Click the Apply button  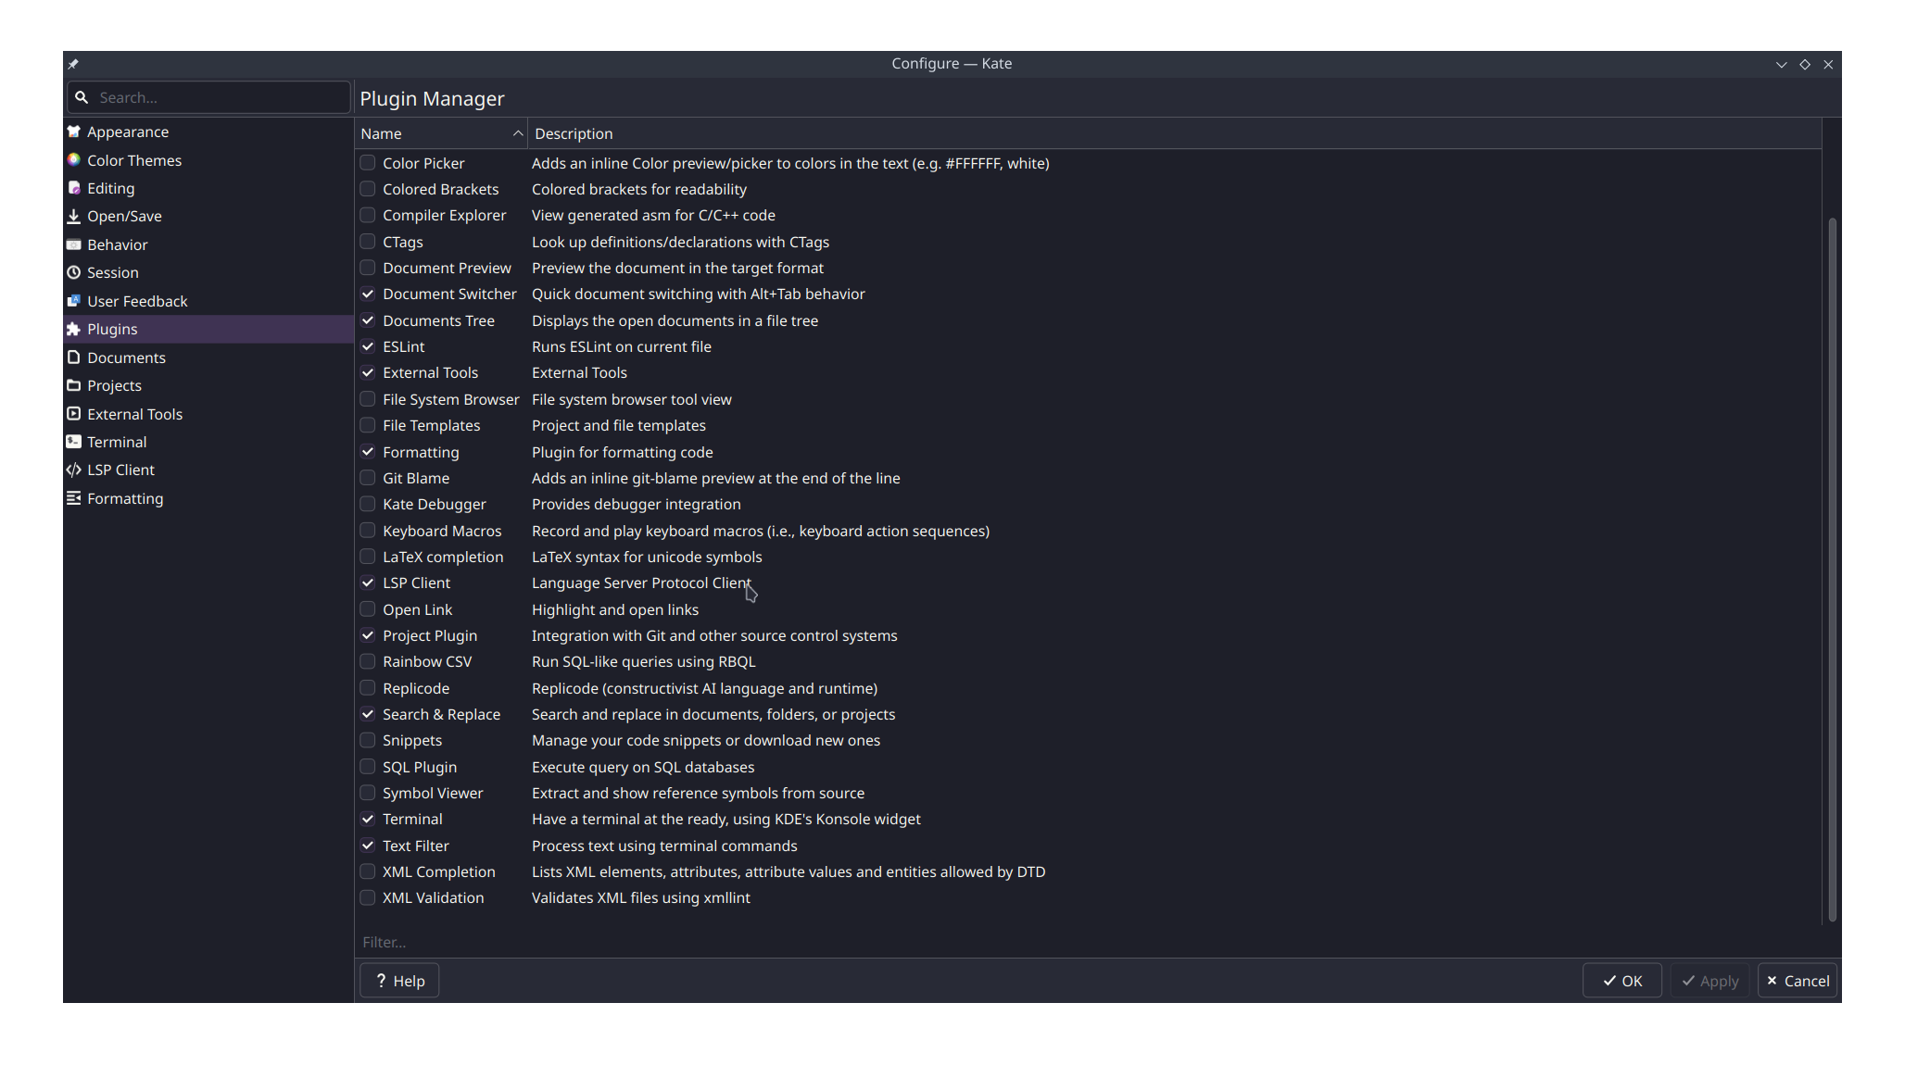coord(1710,981)
